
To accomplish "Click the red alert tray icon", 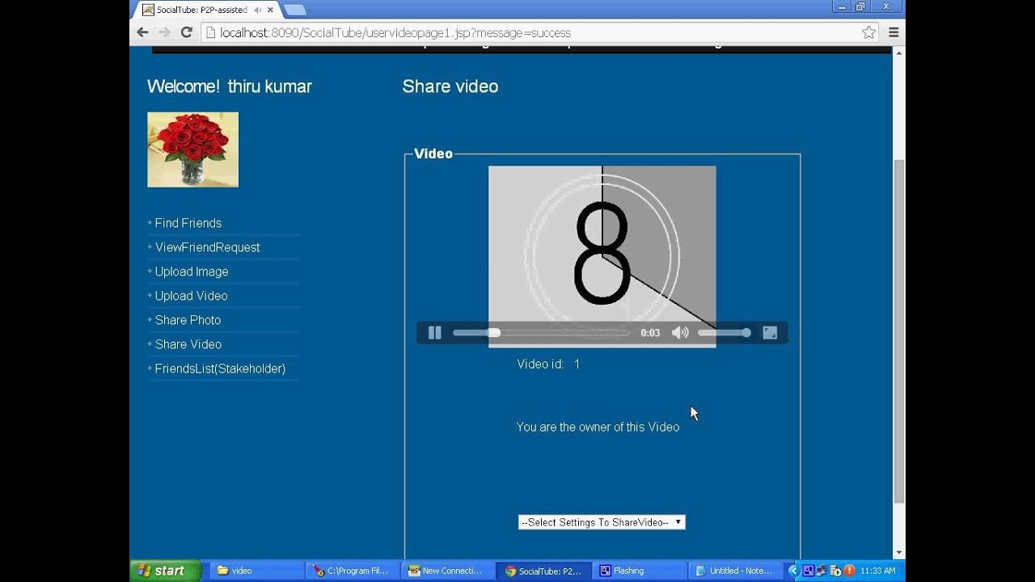I will tap(850, 571).
